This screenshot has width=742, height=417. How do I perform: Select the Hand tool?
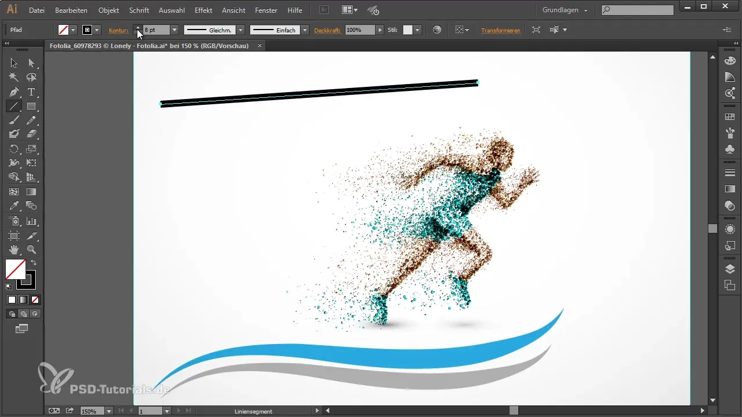14,250
